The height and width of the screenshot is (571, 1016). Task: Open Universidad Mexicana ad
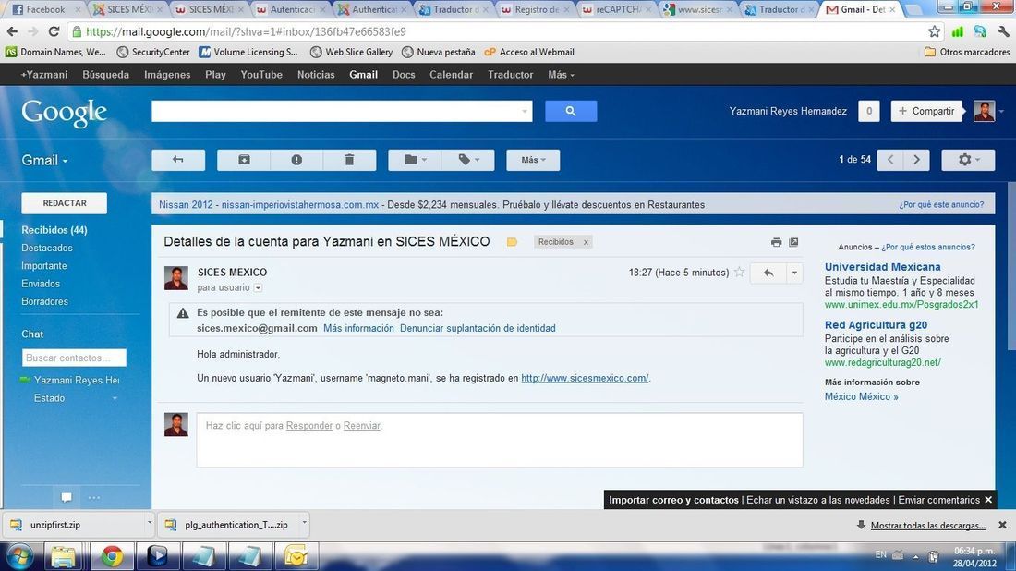pos(882,266)
